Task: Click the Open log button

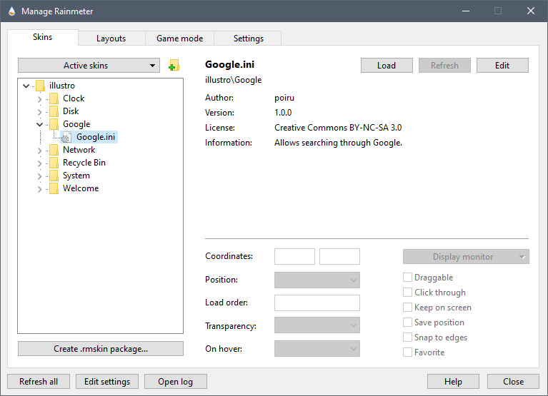Action: 176,381
